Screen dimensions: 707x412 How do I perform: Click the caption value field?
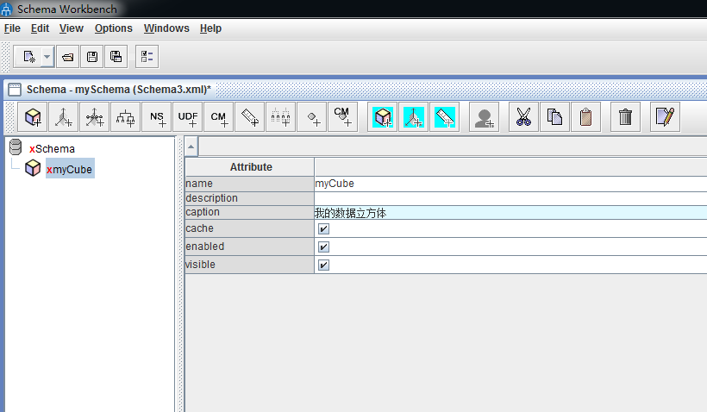pos(510,213)
